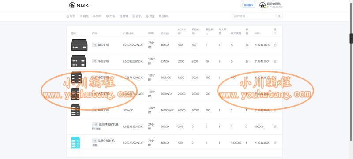Image resolution: width=353 pixels, height=159 pixels.
Task: Open the 后台 nav menu item
Action: tap(71, 16)
